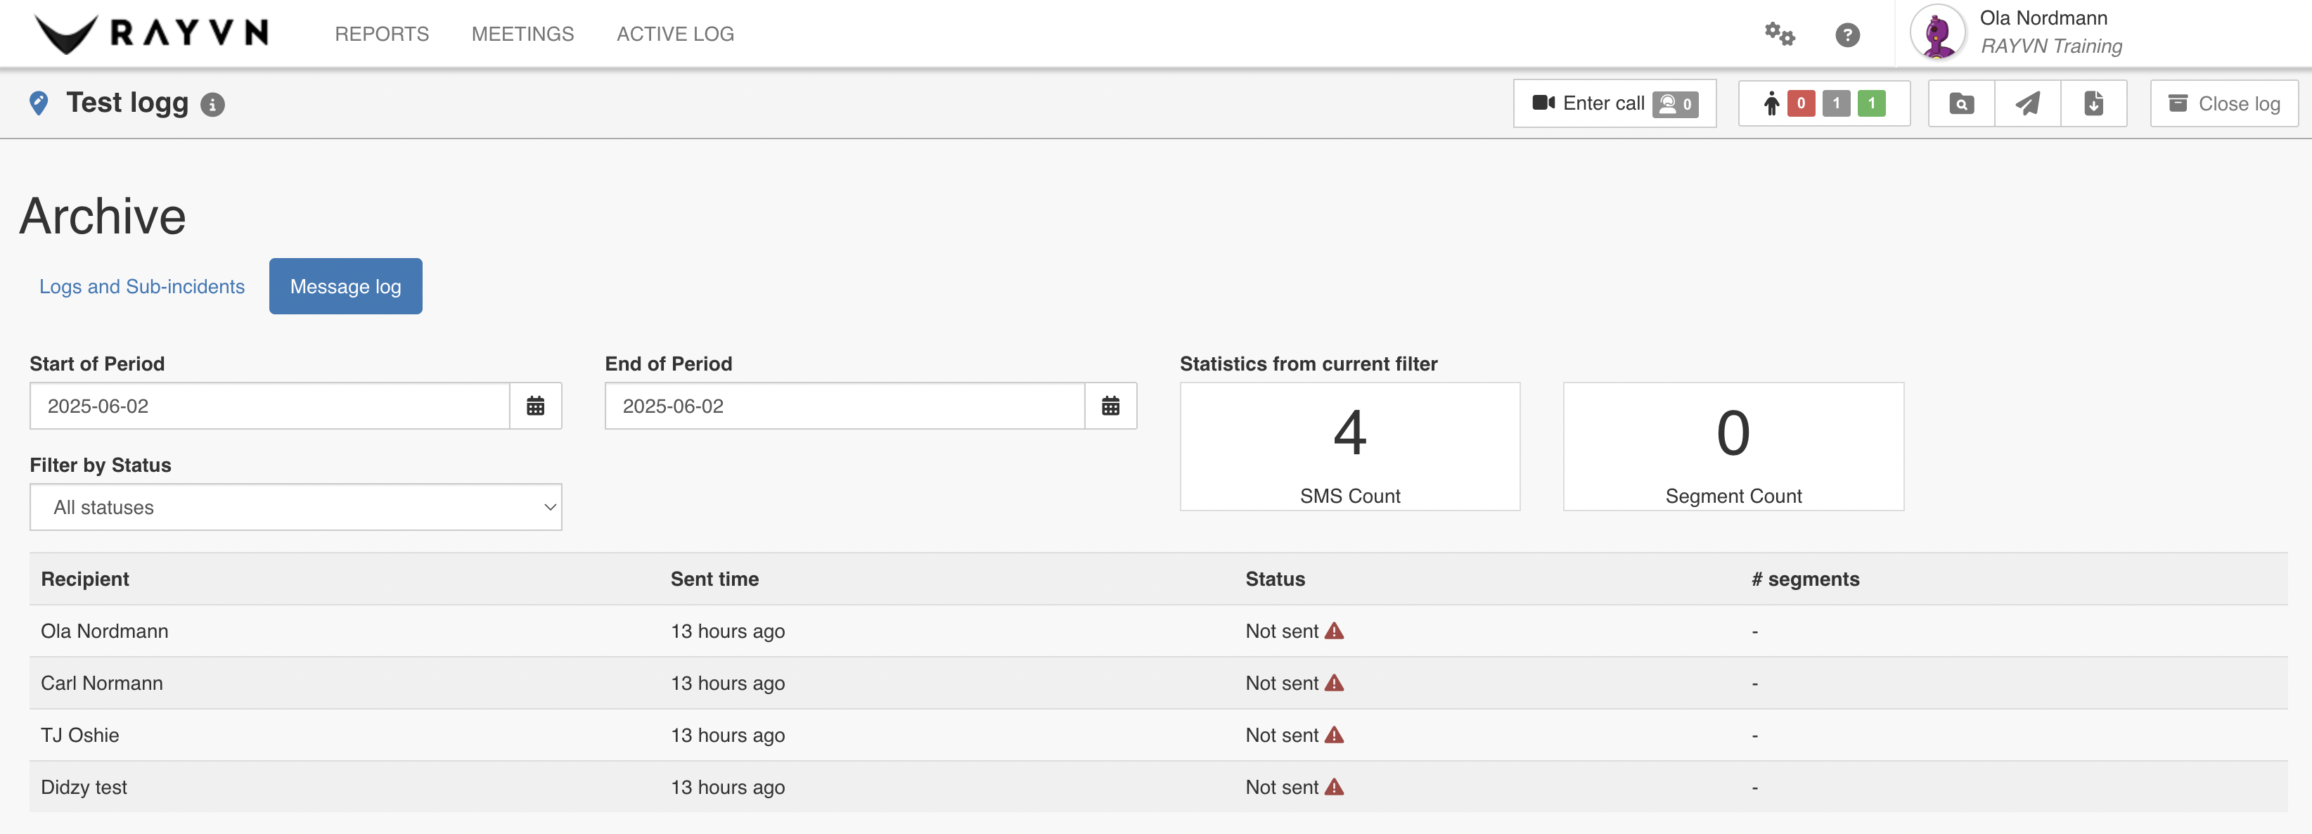Click the RAYVN Training organization label
This screenshot has height=834, width=2312.
[x=2051, y=46]
